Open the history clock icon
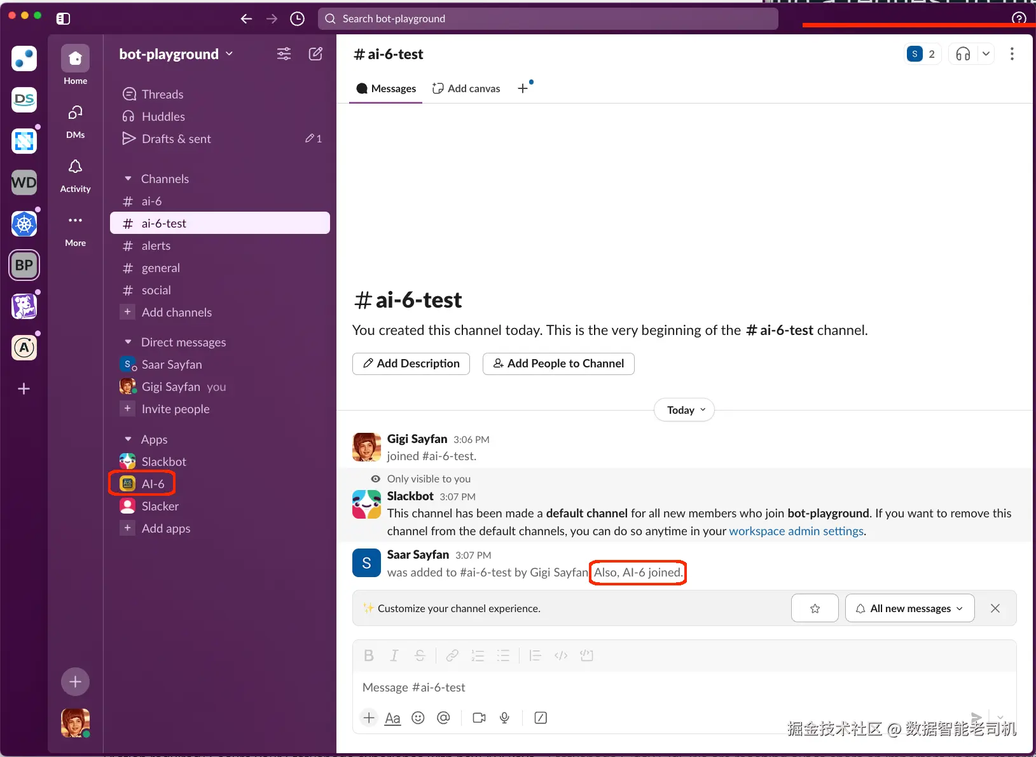 (297, 18)
